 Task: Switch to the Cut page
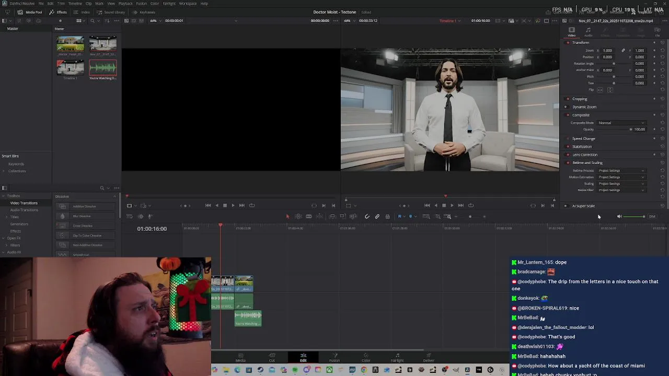(272, 357)
